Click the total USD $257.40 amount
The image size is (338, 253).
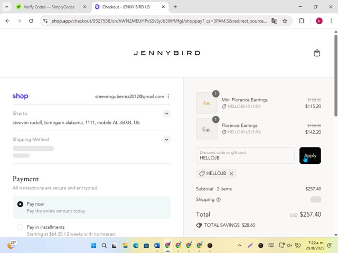pos(305,215)
